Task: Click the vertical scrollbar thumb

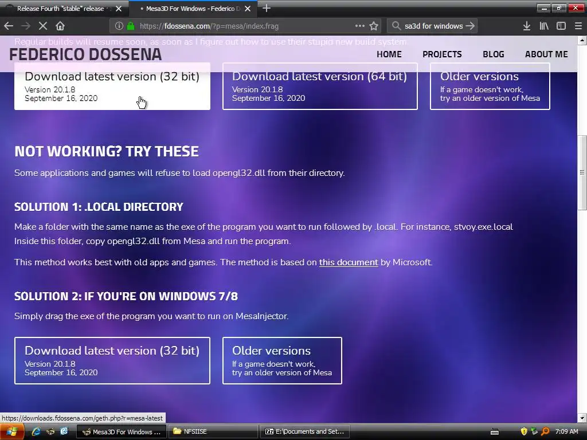Action: click(582, 172)
